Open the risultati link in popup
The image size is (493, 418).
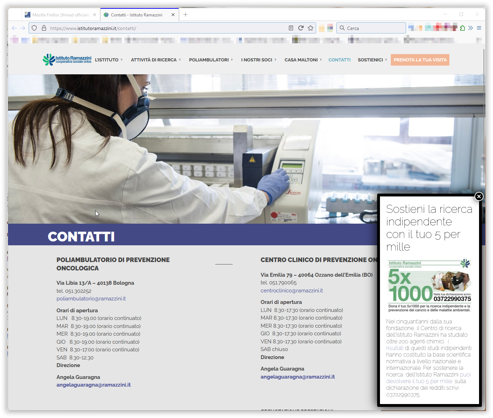[x=395, y=348]
